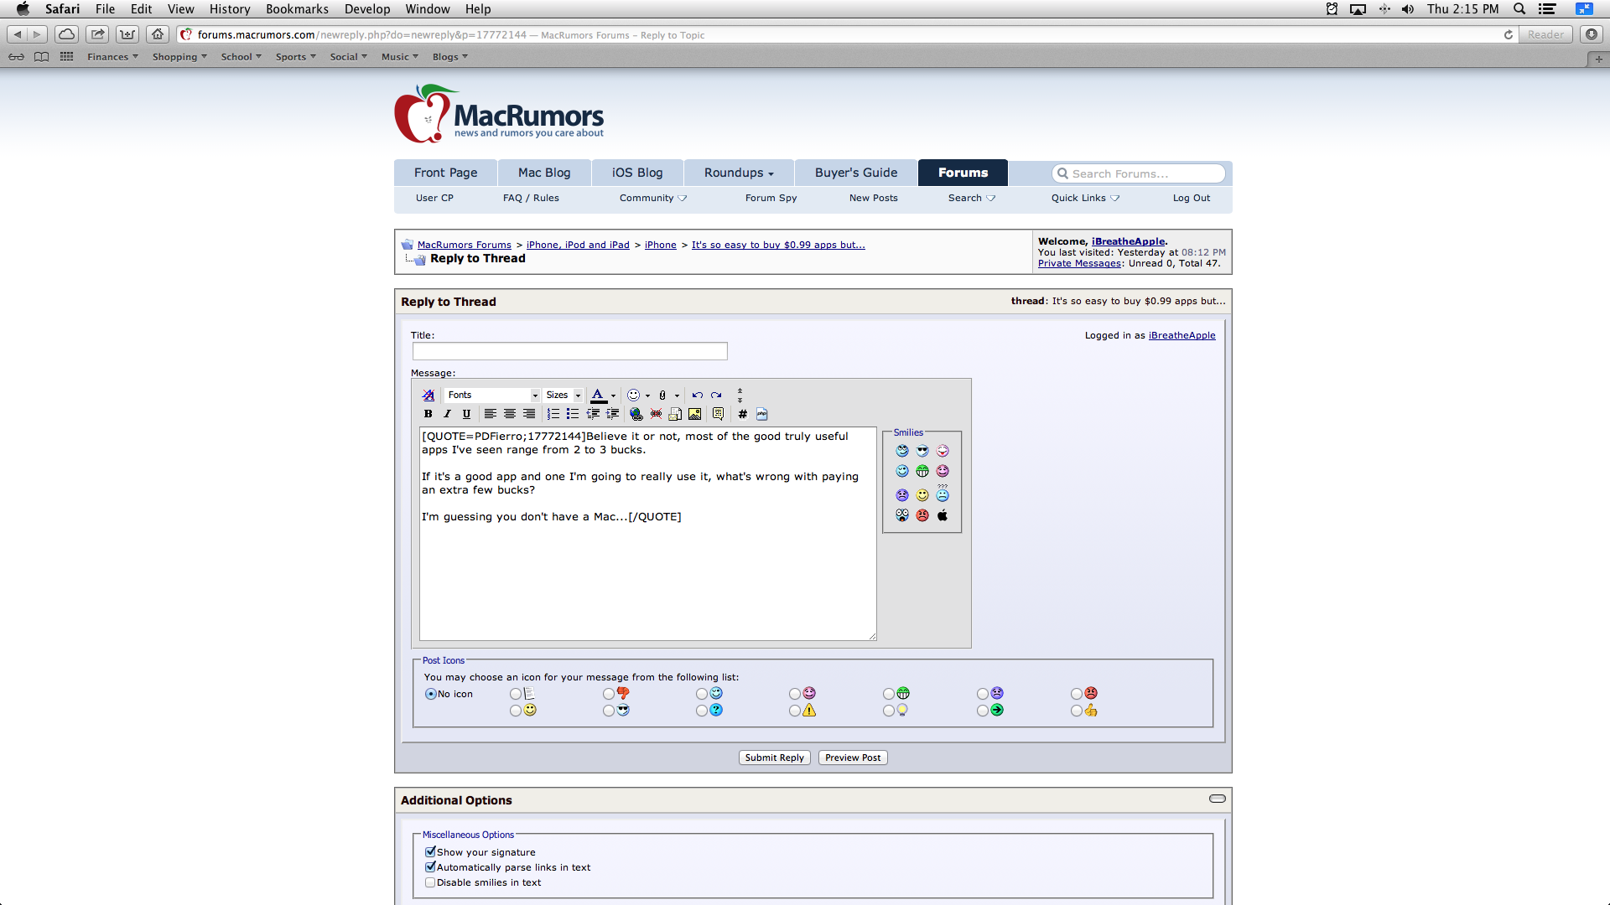Click the insert link globe icon
The height and width of the screenshot is (905, 1610).
[636, 414]
